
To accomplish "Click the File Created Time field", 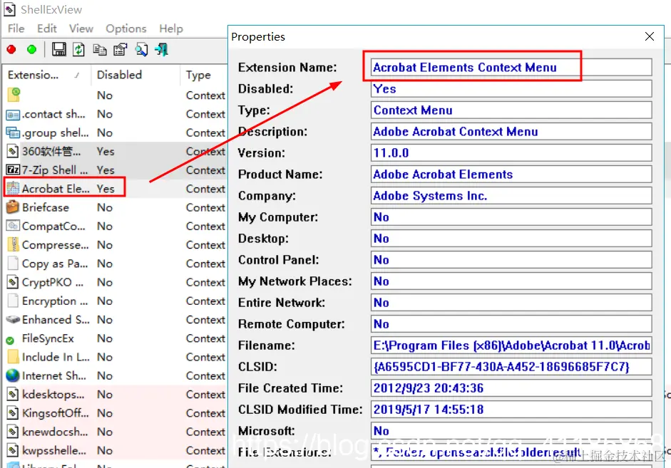I will point(511,388).
